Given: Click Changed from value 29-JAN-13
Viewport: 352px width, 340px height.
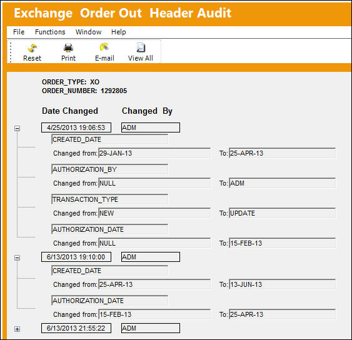Looking at the screenshot, I should click(154, 153).
